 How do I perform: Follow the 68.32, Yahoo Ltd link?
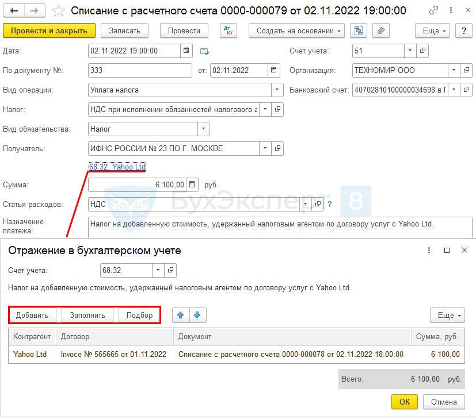[x=117, y=167]
